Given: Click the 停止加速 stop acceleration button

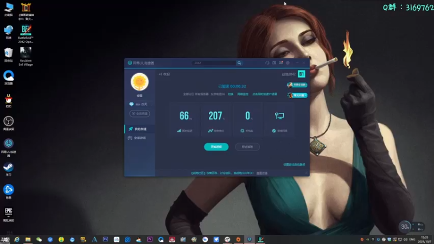Looking at the screenshot, I should click(247, 147).
